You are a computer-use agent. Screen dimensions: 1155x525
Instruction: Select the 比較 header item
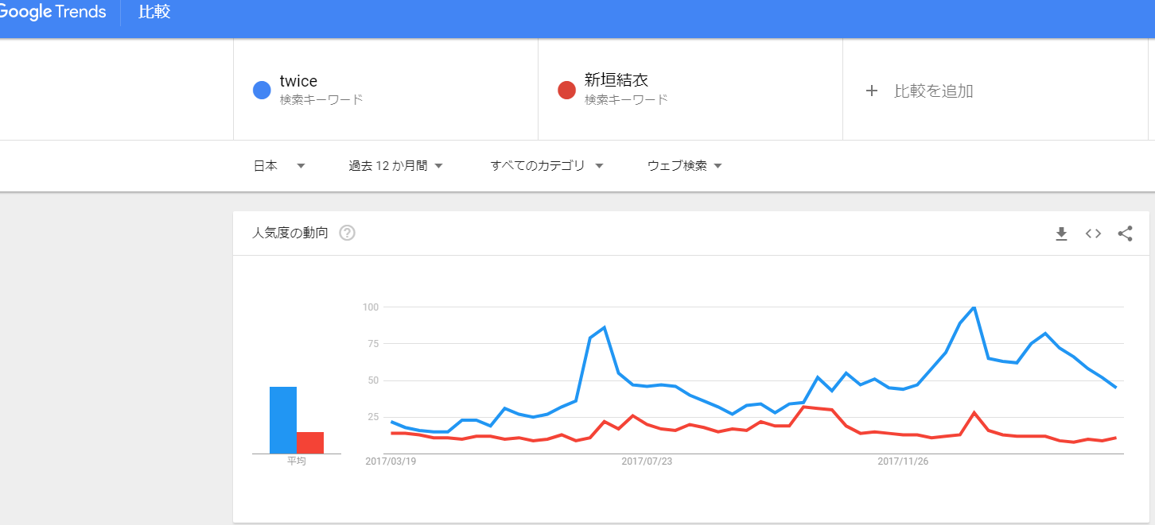(154, 13)
